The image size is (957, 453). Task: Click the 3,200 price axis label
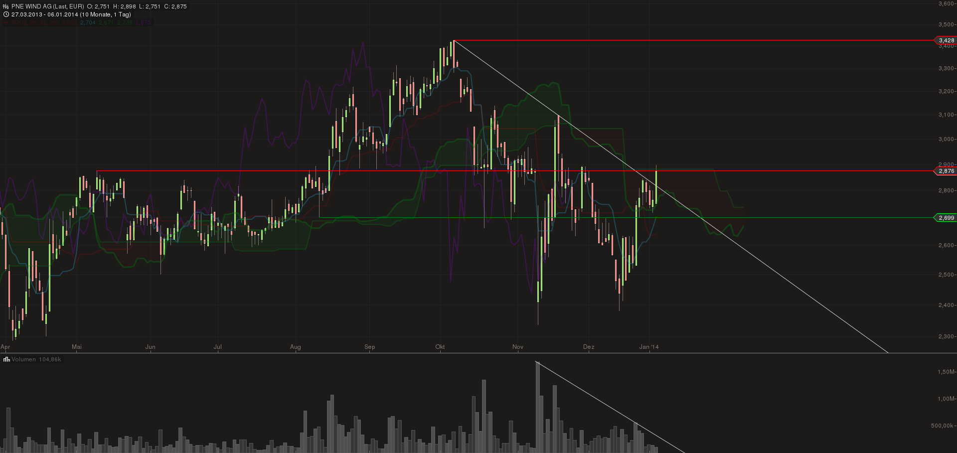946,91
